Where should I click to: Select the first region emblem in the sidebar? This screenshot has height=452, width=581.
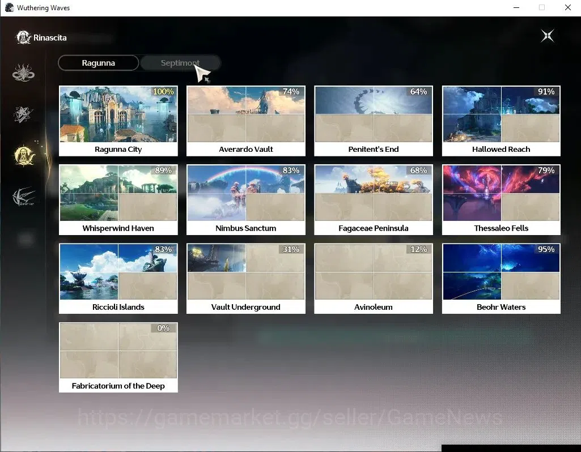click(23, 73)
